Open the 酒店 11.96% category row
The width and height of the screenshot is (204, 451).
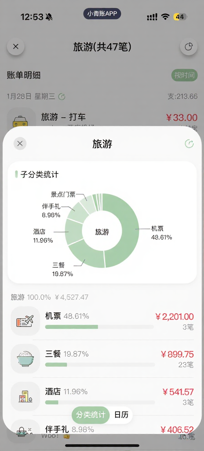coord(102,396)
